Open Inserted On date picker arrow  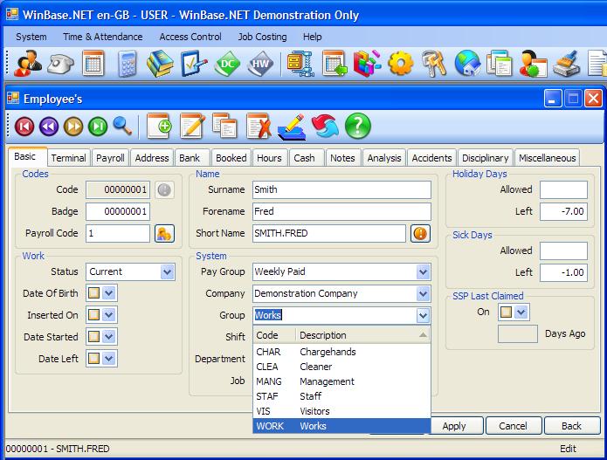109,315
